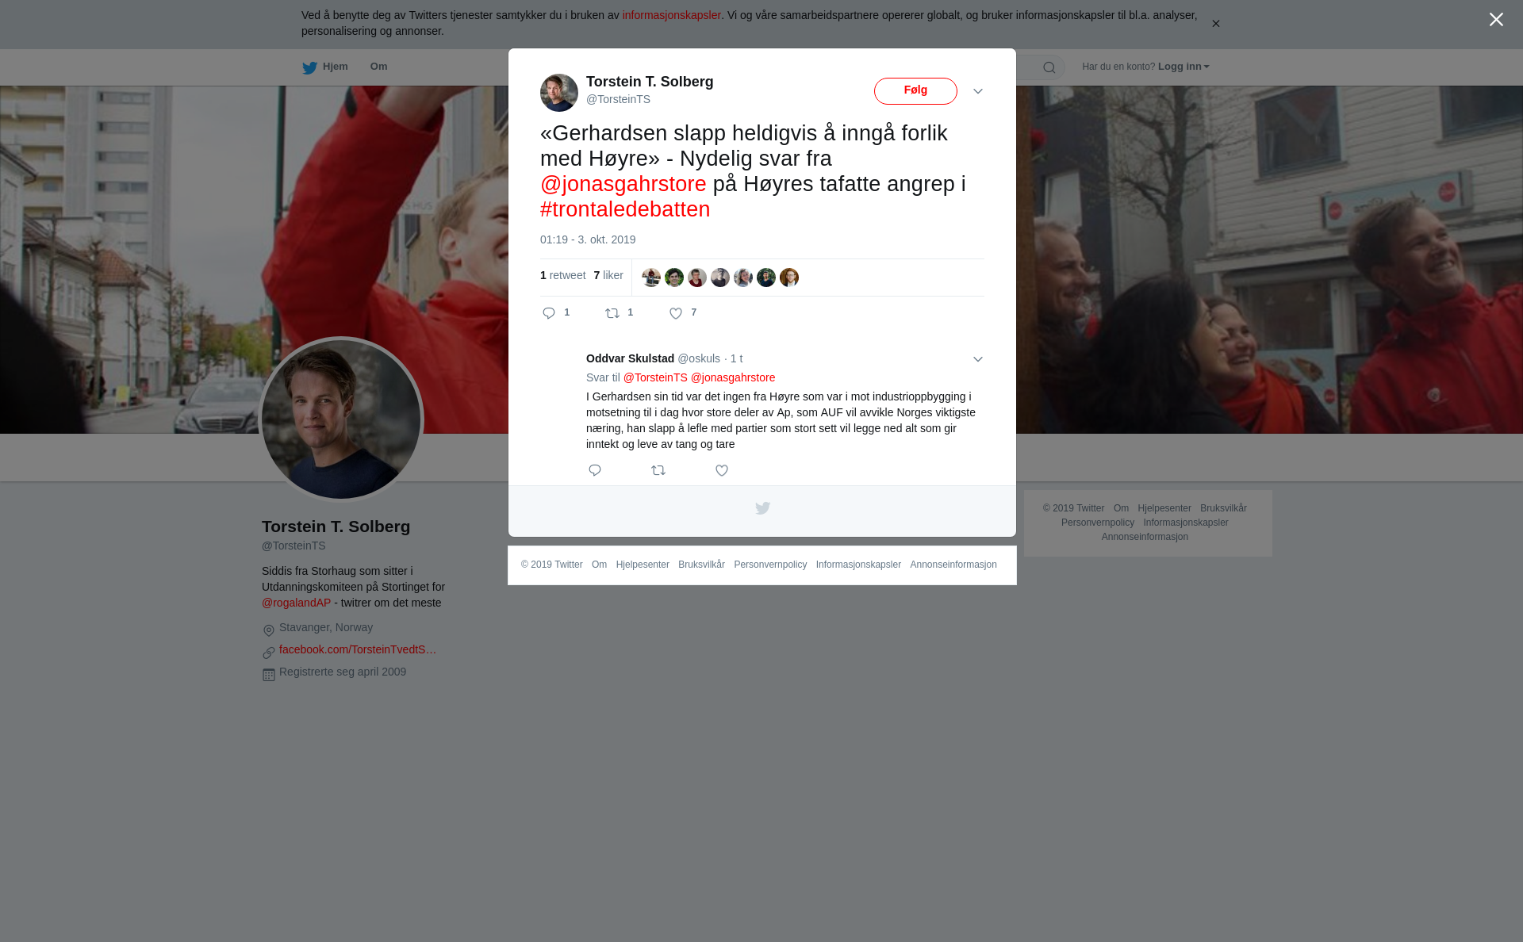Click the reply icon under the main tweet

click(549, 313)
